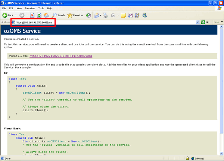Print the page with the printer icon
This screenshot has width=224, height=161.
click(105, 15)
